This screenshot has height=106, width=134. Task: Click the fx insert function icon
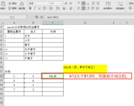pos(42,17)
